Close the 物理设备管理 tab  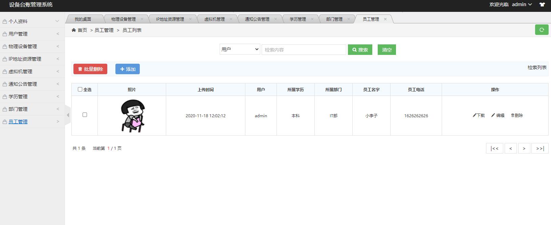[x=142, y=19]
